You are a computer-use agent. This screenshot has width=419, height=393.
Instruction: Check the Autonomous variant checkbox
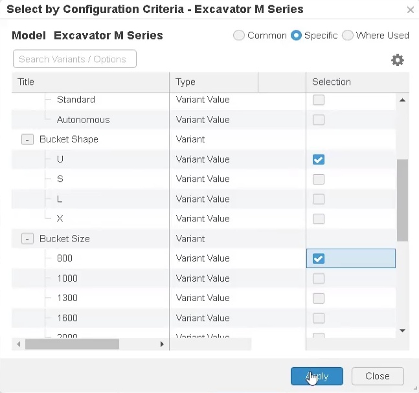[x=318, y=120]
